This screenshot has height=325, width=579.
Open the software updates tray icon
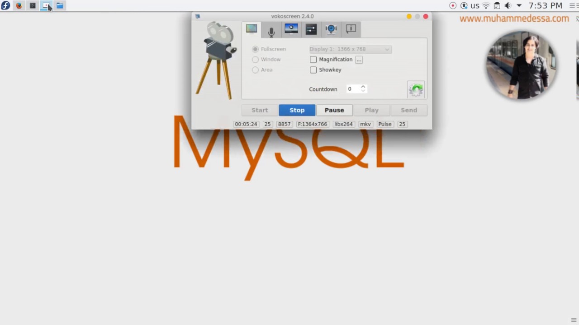(x=464, y=5)
